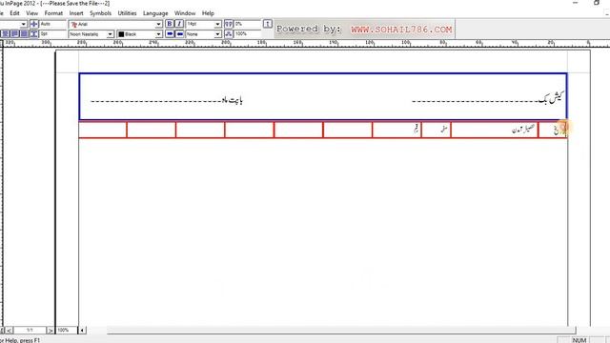Click the 0pt paragraph spacing field
This screenshot has width=610, height=343.
[52, 34]
